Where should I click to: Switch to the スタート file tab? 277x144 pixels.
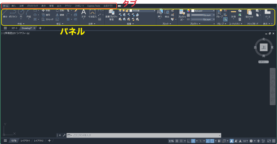[x=14, y=28]
